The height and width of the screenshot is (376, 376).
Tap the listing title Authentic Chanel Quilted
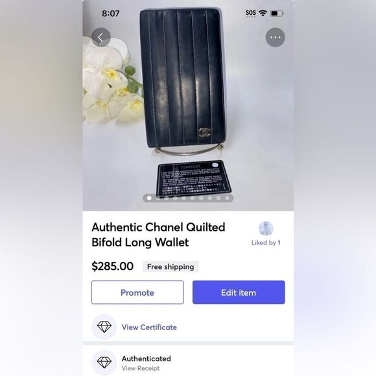pyautogui.click(x=158, y=227)
